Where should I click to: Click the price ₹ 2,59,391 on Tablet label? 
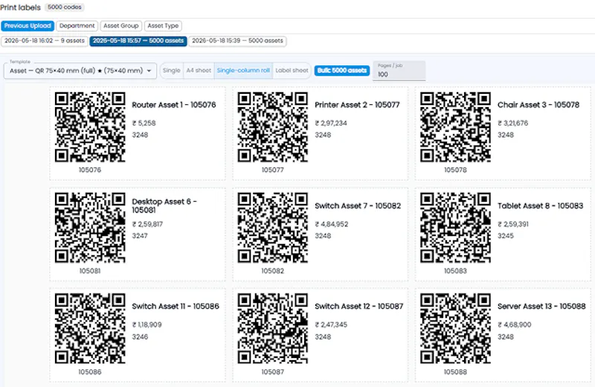click(513, 224)
